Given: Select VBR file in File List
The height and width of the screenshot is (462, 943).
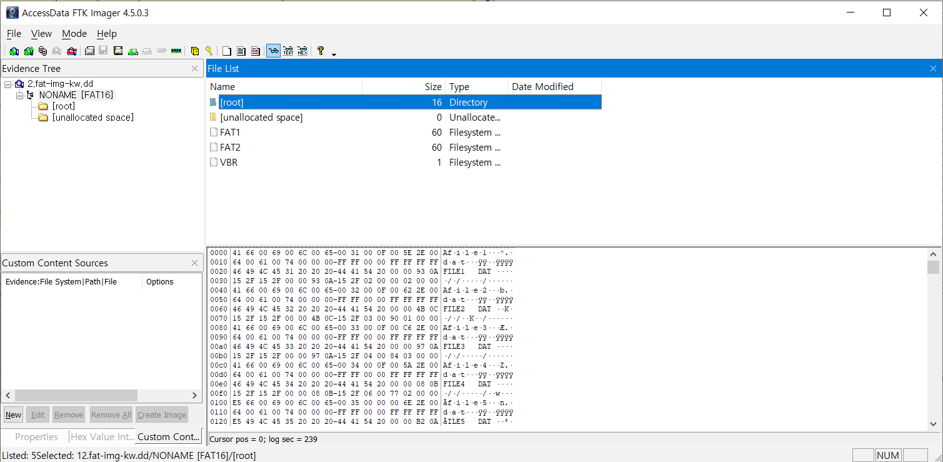Looking at the screenshot, I should click(x=404, y=163).
